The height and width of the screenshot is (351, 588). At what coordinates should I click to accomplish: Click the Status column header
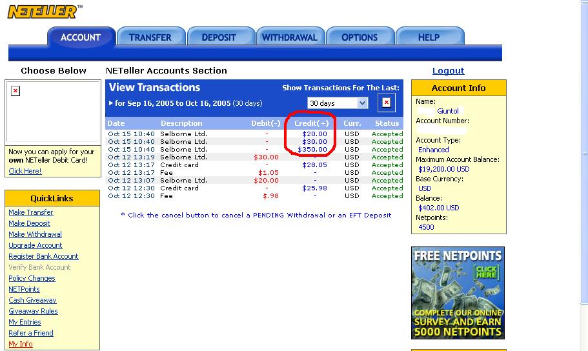click(x=387, y=123)
